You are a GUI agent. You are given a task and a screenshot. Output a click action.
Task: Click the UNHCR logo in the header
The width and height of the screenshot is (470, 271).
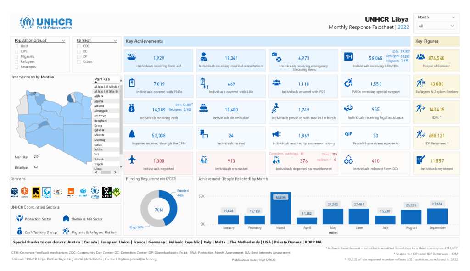(x=46, y=23)
